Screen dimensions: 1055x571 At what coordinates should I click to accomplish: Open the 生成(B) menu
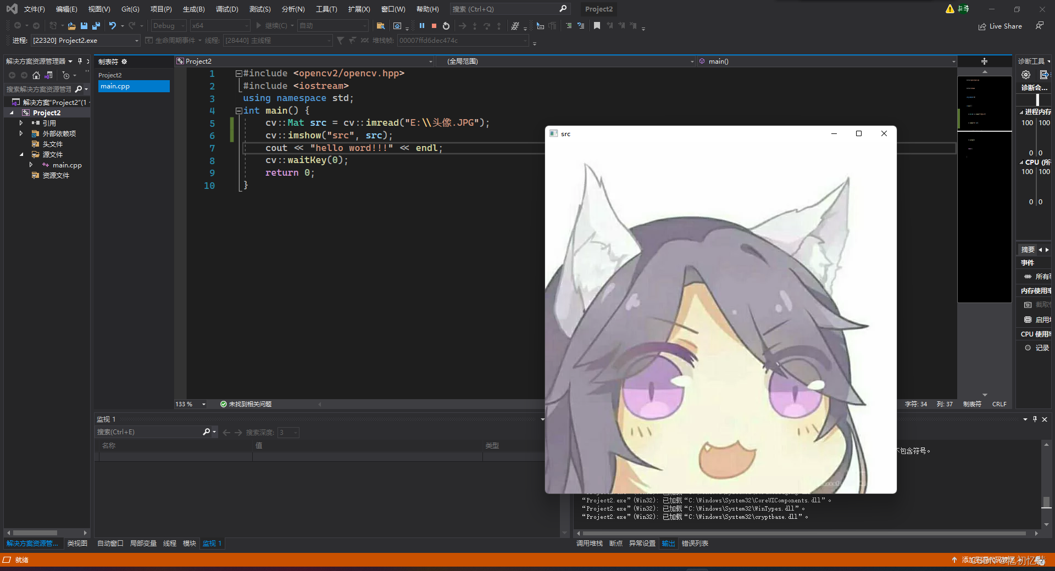coord(193,9)
